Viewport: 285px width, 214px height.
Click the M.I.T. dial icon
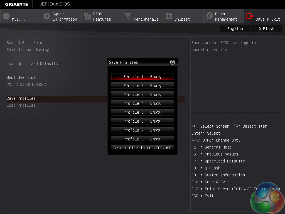[x=6, y=16]
